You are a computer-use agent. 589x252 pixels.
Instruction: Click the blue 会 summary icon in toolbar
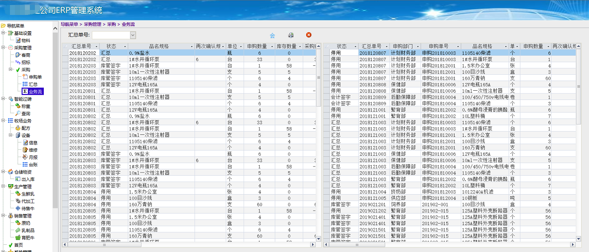pos(272,35)
